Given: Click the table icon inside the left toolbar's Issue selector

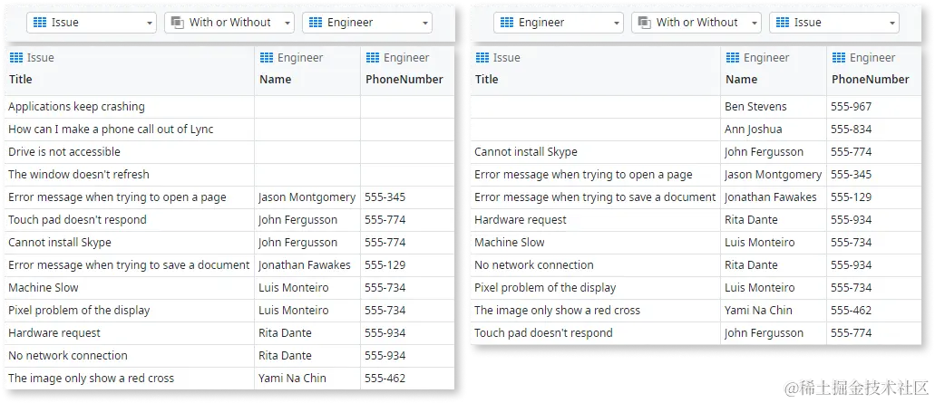Looking at the screenshot, I should [x=40, y=23].
